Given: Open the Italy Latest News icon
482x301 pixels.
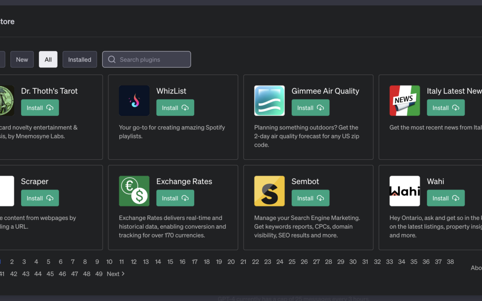Looking at the screenshot, I should click(404, 101).
